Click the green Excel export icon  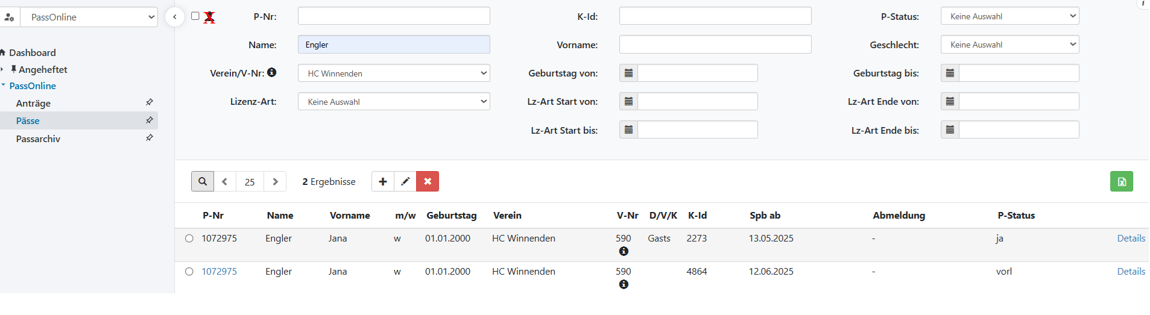pyautogui.click(x=1121, y=181)
